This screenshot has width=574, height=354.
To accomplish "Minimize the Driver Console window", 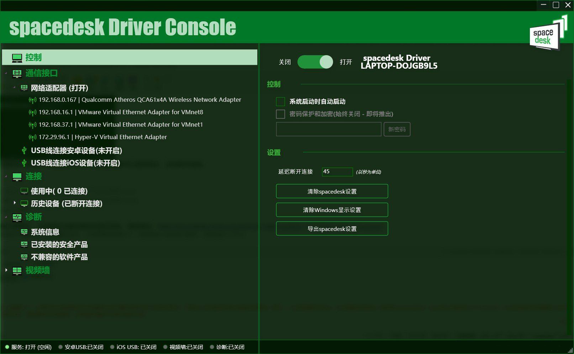I will coord(543,5).
